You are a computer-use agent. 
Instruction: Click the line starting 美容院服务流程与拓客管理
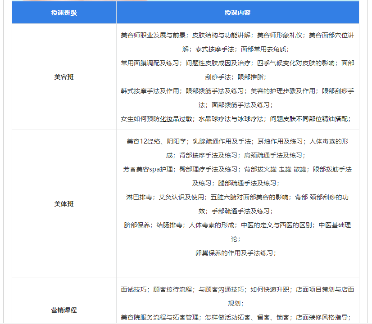[236, 317]
